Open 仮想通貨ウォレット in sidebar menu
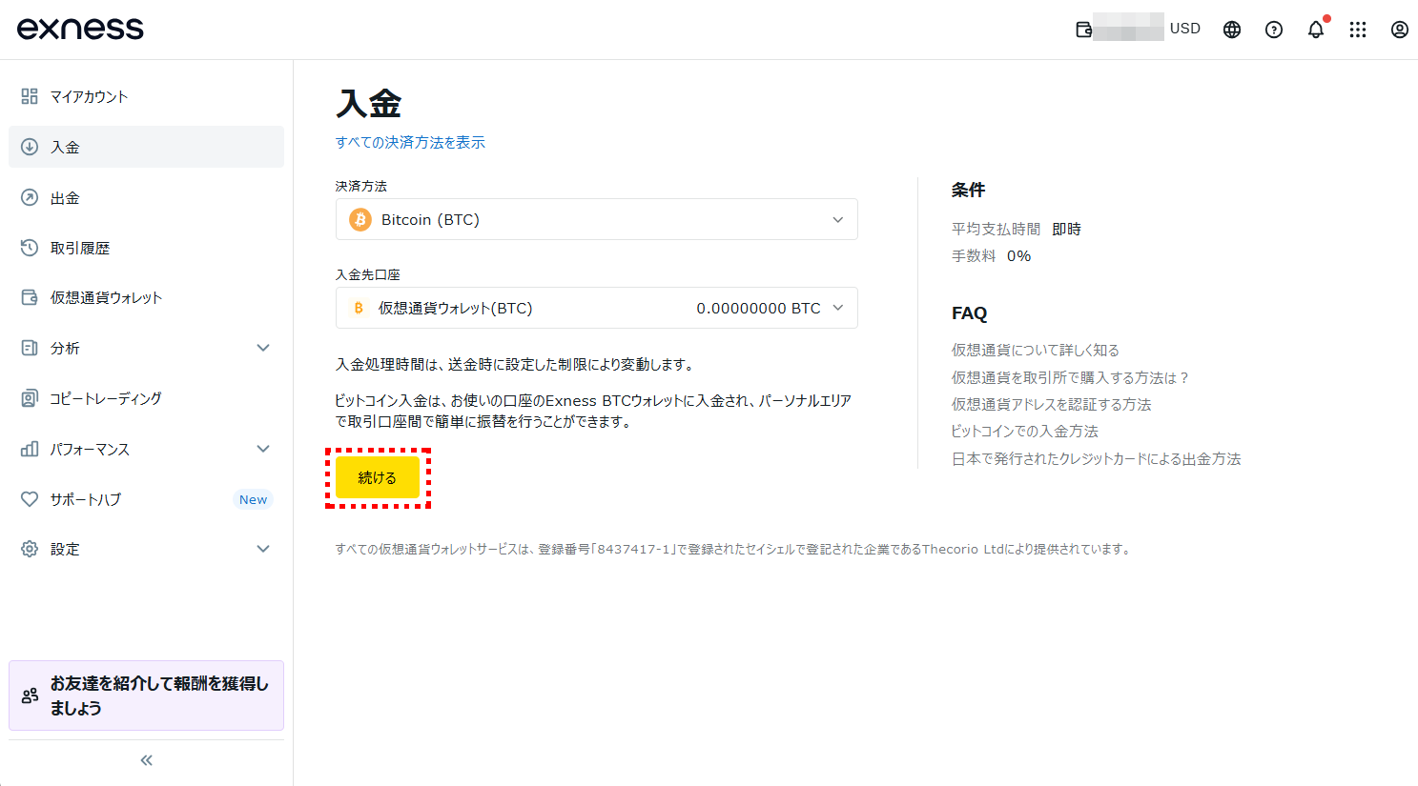The image size is (1418, 786). (x=146, y=297)
